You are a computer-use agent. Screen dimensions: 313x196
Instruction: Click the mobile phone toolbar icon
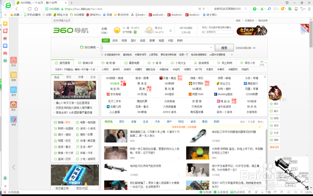(296, 9)
